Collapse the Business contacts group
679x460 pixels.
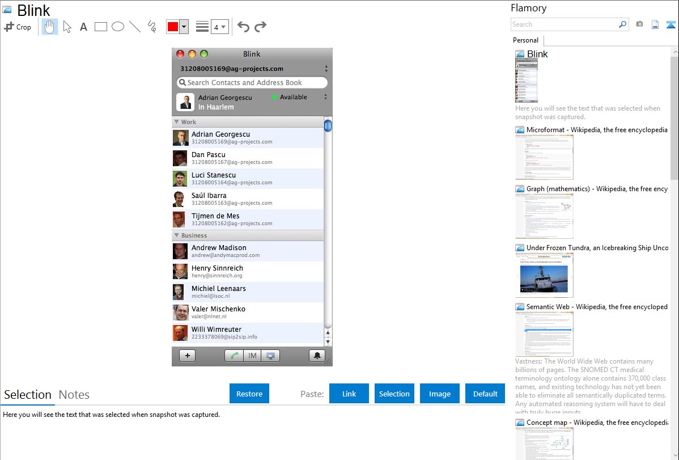176,235
